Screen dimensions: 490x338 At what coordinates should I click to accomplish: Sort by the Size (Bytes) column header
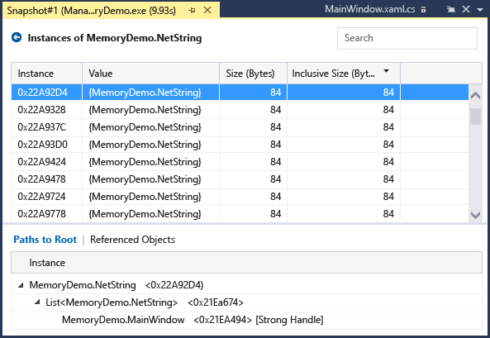253,74
